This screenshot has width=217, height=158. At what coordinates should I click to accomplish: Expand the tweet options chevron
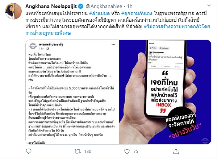click(x=209, y=6)
